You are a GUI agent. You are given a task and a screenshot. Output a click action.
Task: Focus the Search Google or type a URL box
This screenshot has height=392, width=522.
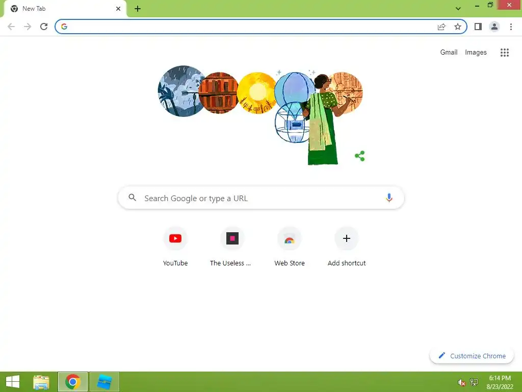click(x=261, y=198)
